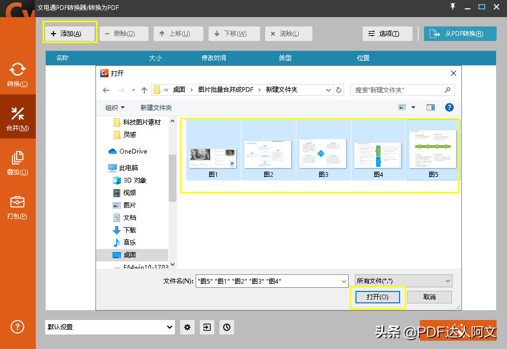Select thumbnail 图5
The height and width of the screenshot is (349, 507).
433,150
